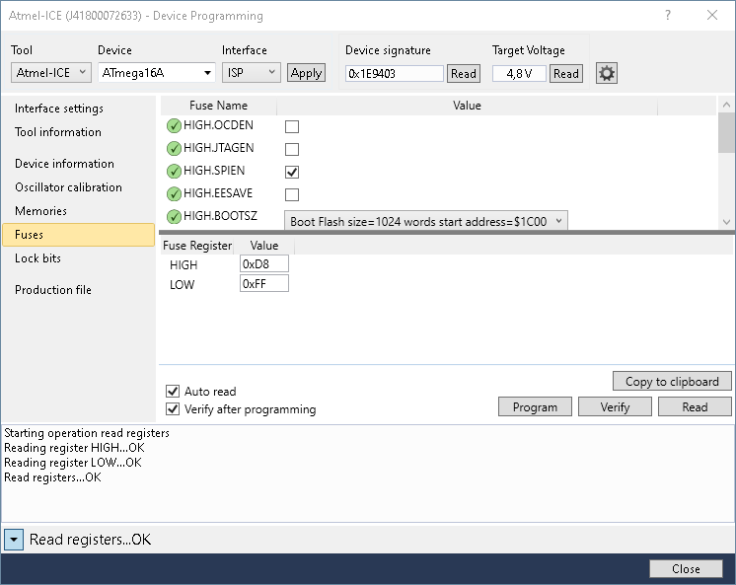
Task: Switch to the Memories section
Action: (40, 211)
